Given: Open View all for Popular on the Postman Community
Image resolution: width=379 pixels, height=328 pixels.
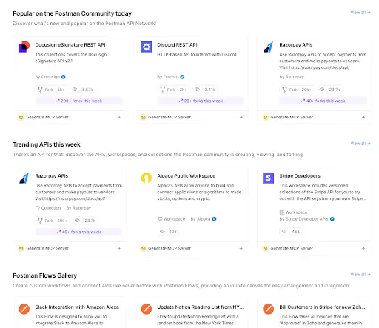Looking at the screenshot, I should click(360, 13).
